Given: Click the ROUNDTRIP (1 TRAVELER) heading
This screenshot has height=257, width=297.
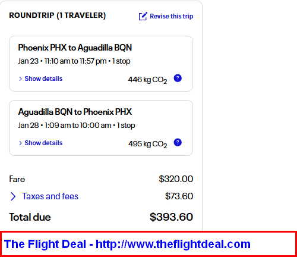Looking at the screenshot, I should click(58, 15).
